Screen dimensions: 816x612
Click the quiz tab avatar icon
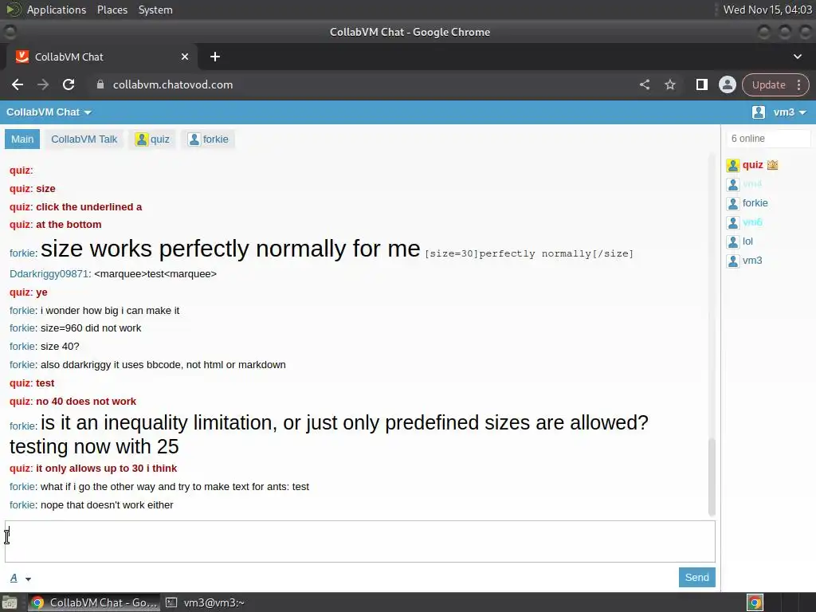[141, 139]
